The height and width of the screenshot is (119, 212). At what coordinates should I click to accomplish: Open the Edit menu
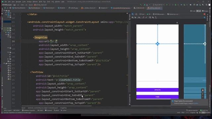pos(9,2)
